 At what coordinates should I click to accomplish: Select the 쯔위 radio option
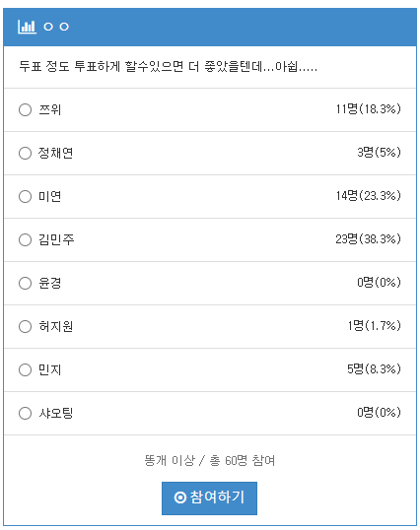pos(25,110)
